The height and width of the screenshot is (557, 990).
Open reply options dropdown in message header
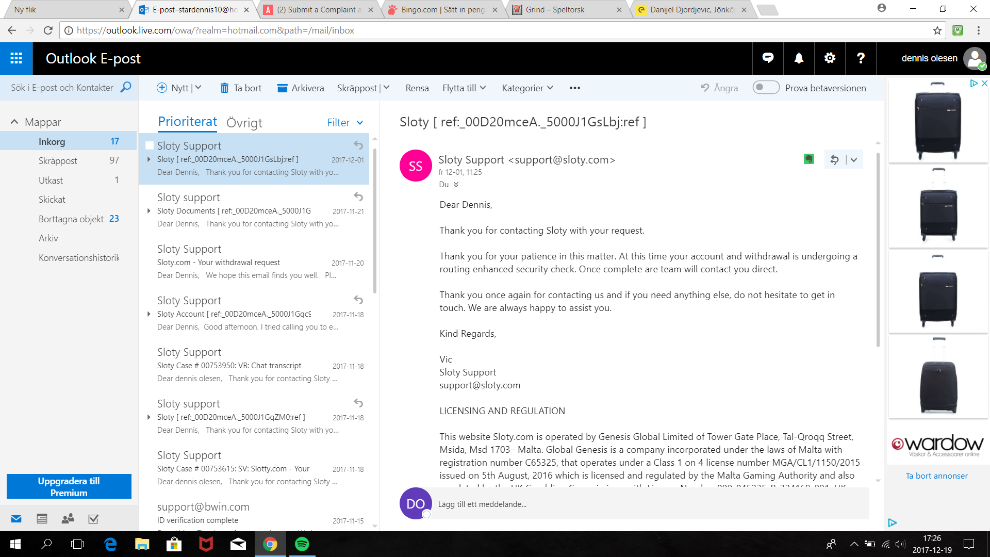[854, 160]
